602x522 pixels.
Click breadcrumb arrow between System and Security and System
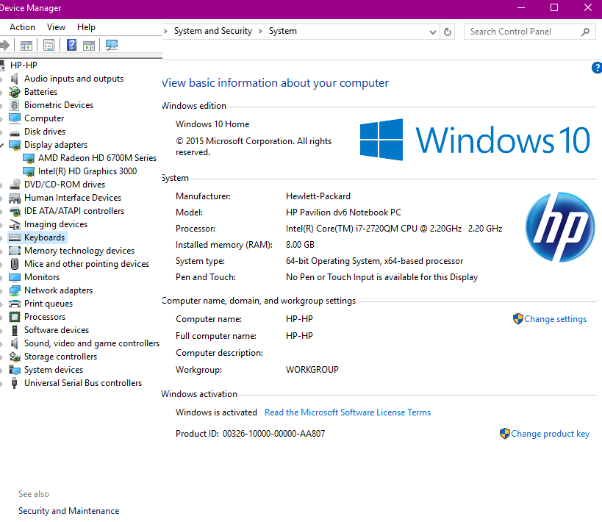pyautogui.click(x=260, y=31)
